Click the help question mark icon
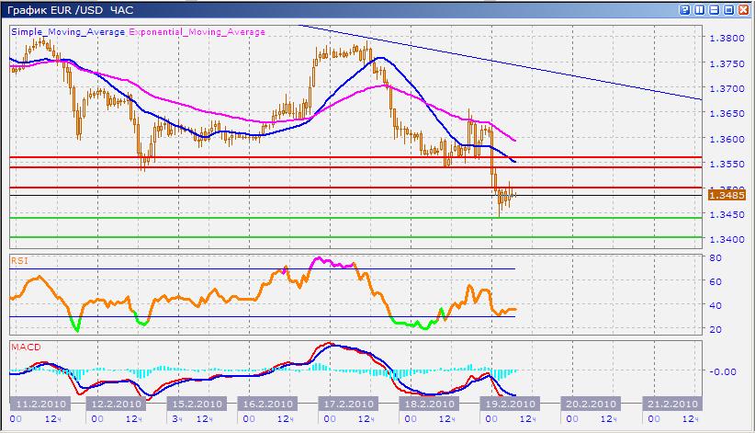 (685, 9)
